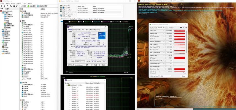Expand the Intel Core i7 13700K device tree

67,85
